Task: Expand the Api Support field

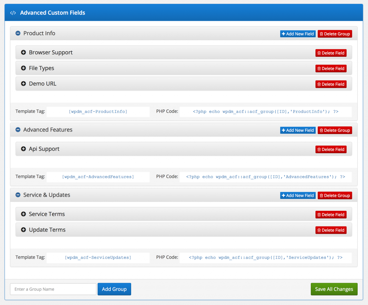Action: [23, 149]
